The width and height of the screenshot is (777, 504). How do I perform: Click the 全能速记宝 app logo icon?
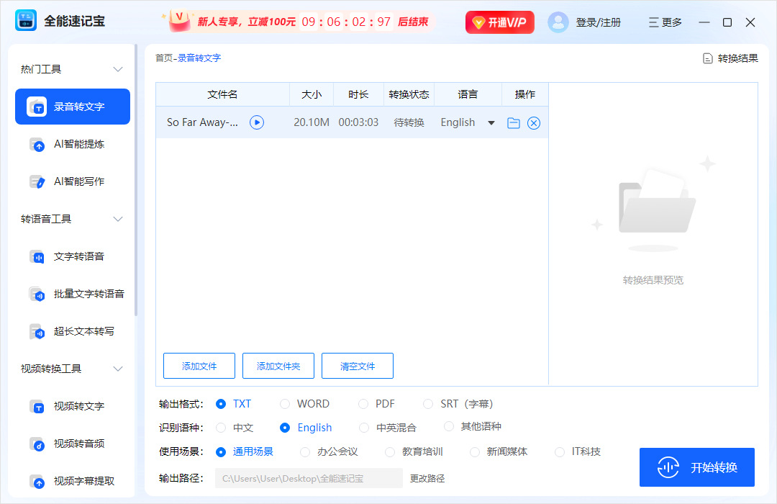pos(26,21)
